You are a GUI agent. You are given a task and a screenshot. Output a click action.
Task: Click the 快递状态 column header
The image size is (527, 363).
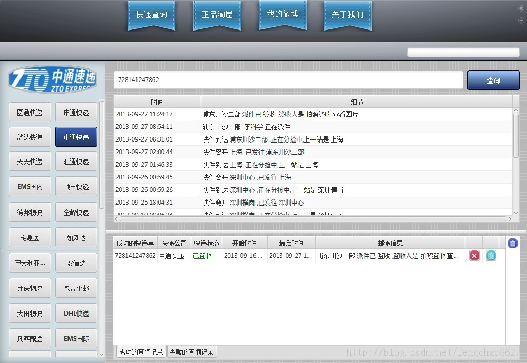point(207,243)
